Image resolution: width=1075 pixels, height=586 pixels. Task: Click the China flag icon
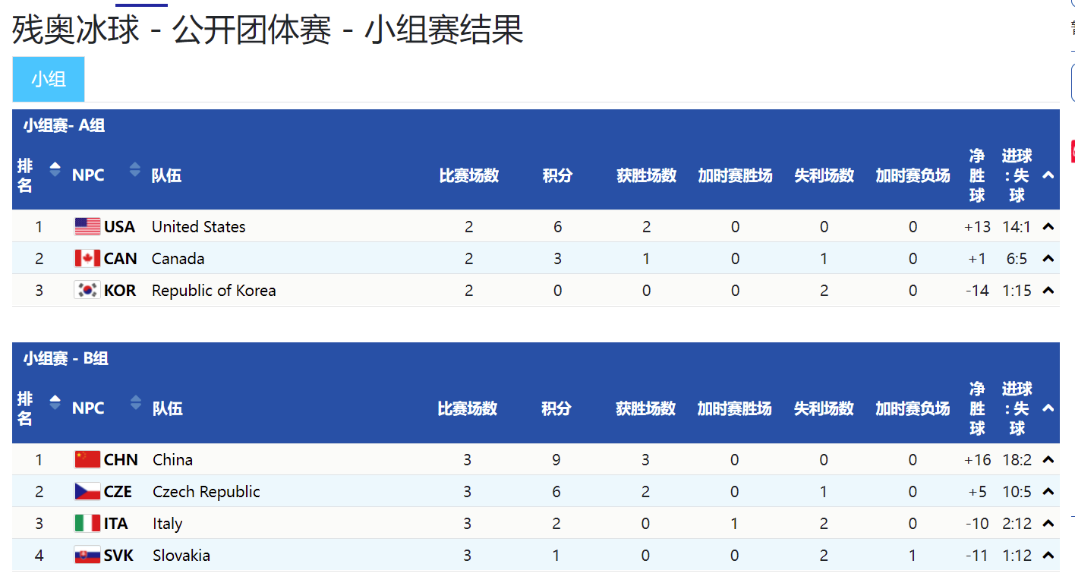pyautogui.click(x=87, y=459)
